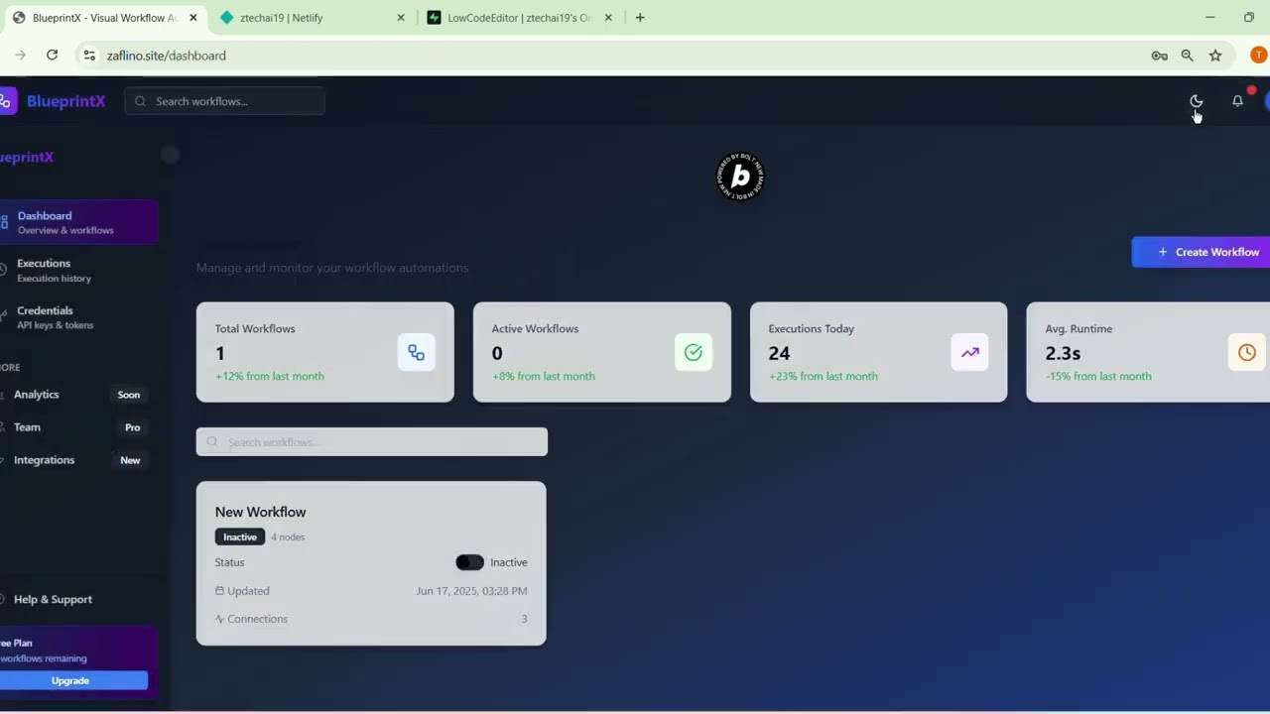Open the browser profile avatar
Screen dimensions: 1270x714
click(1258, 56)
